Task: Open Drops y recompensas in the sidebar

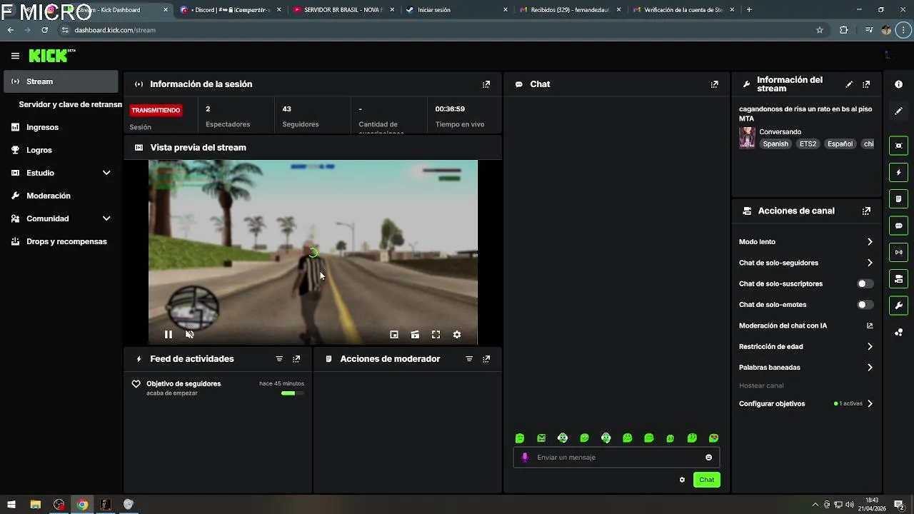Action: click(x=61, y=241)
